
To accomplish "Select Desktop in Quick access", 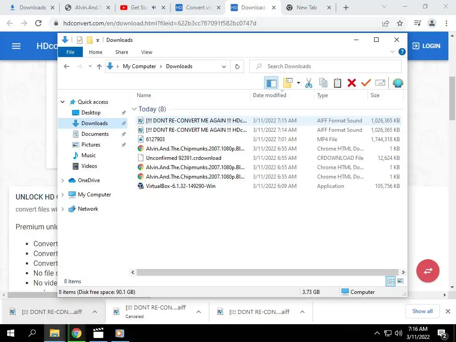I will (x=91, y=113).
